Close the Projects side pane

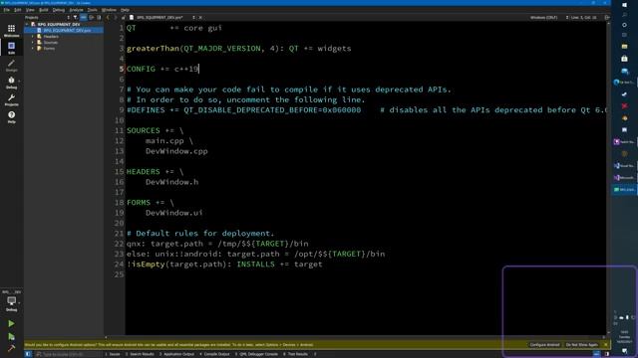pyautogui.click(x=99, y=18)
